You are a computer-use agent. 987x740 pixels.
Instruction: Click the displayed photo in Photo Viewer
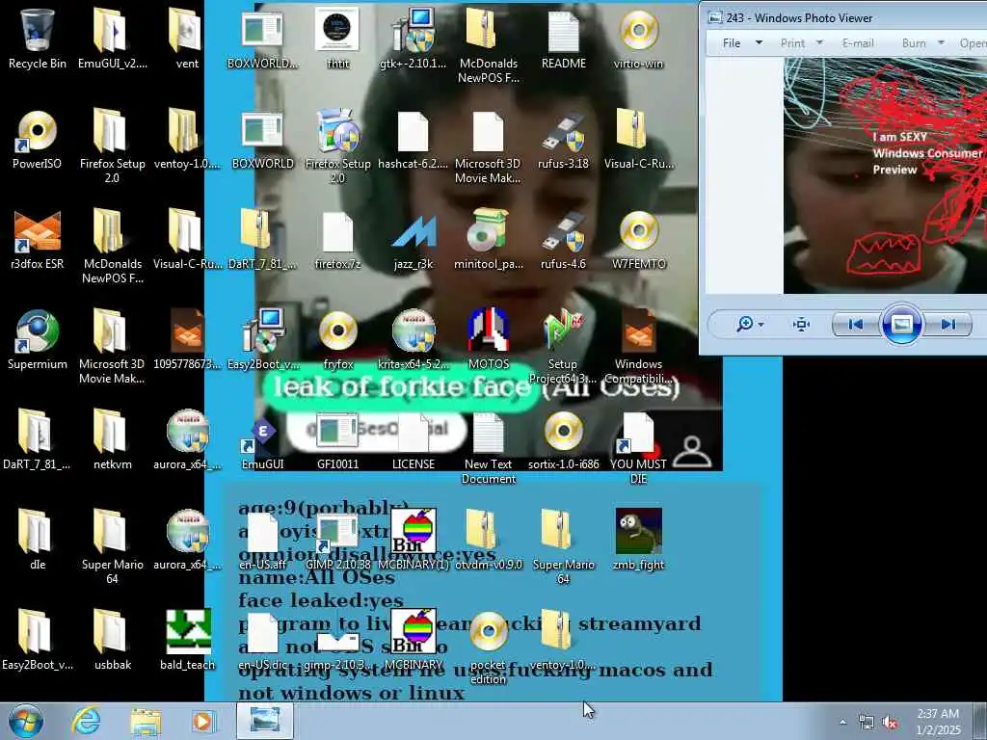[x=885, y=175]
